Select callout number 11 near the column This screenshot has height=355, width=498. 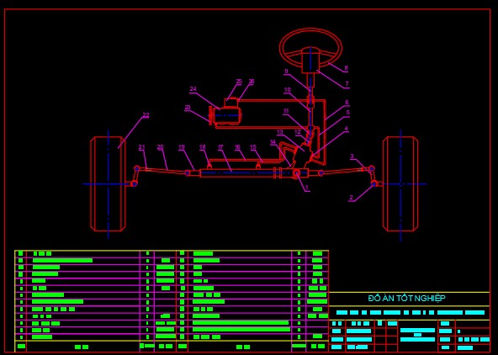click(286, 111)
